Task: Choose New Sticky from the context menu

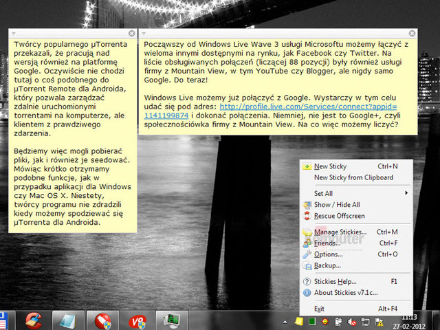Action: pos(356,166)
